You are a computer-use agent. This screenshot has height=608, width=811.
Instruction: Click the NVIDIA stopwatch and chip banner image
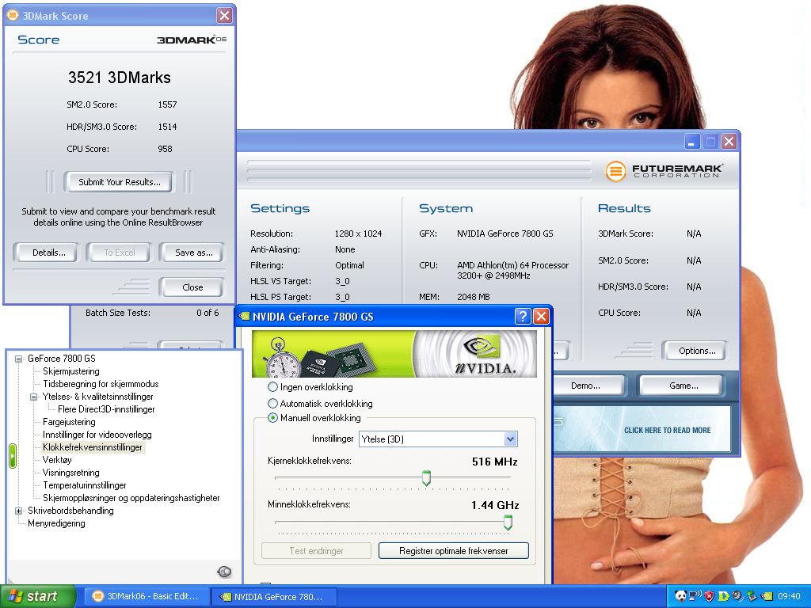pyautogui.click(x=394, y=354)
